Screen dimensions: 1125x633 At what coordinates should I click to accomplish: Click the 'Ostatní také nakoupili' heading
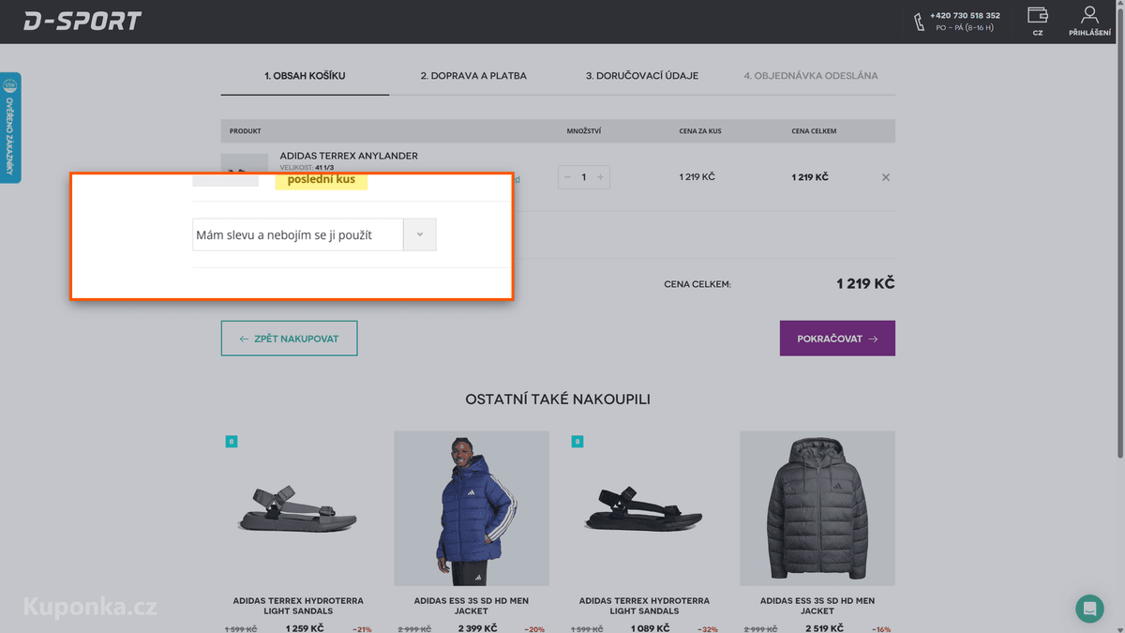pyautogui.click(x=558, y=399)
